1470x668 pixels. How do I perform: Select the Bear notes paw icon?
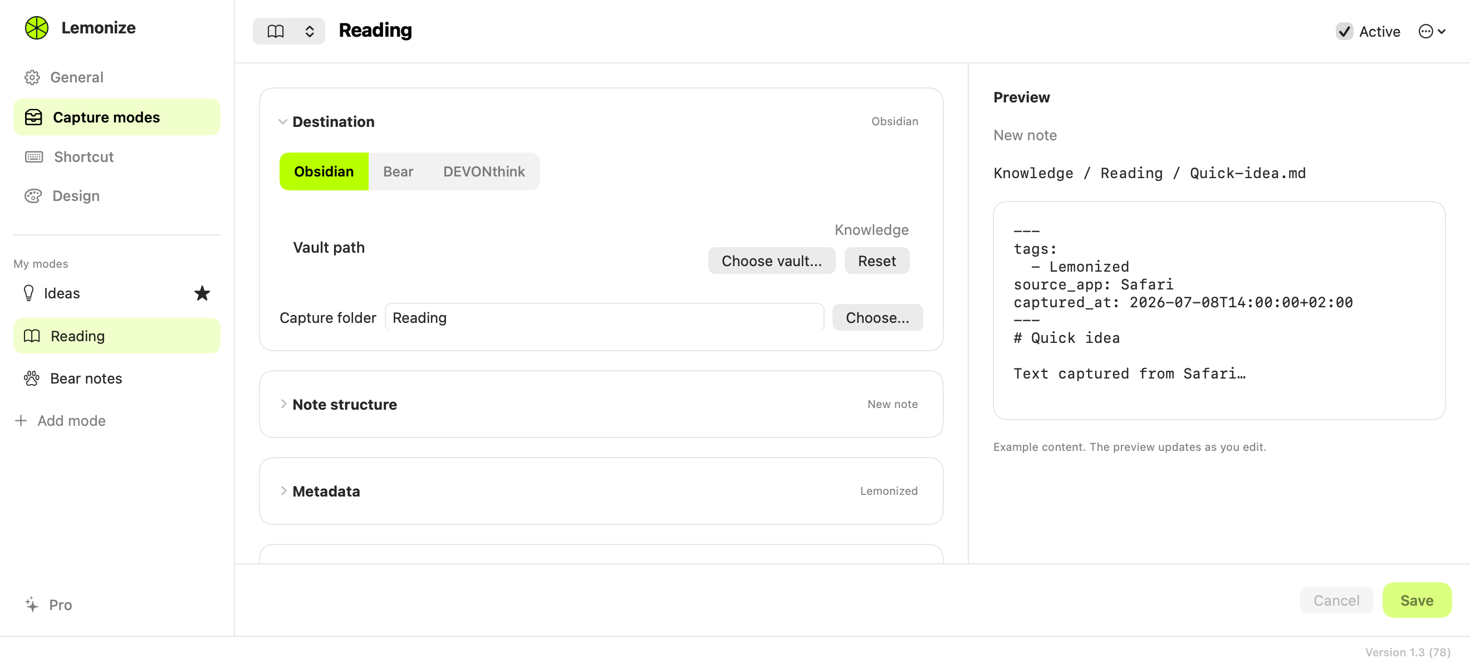31,378
